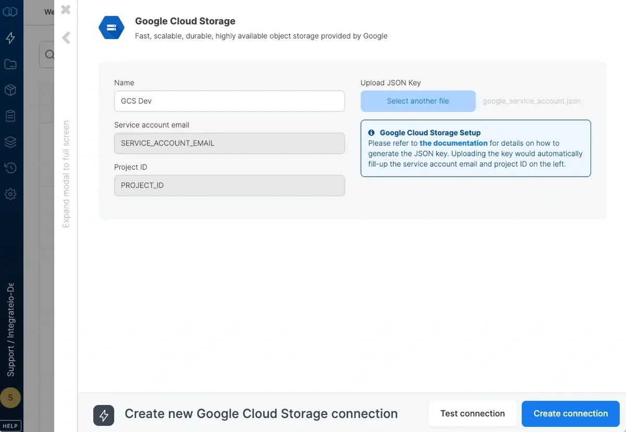This screenshot has width=626, height=432.
Task: Collapse the modal using the left chevron
Action: (x=65, y=37)
